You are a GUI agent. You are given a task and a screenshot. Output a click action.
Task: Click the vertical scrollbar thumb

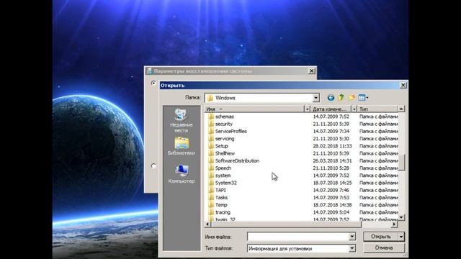[x=401, y=162]
